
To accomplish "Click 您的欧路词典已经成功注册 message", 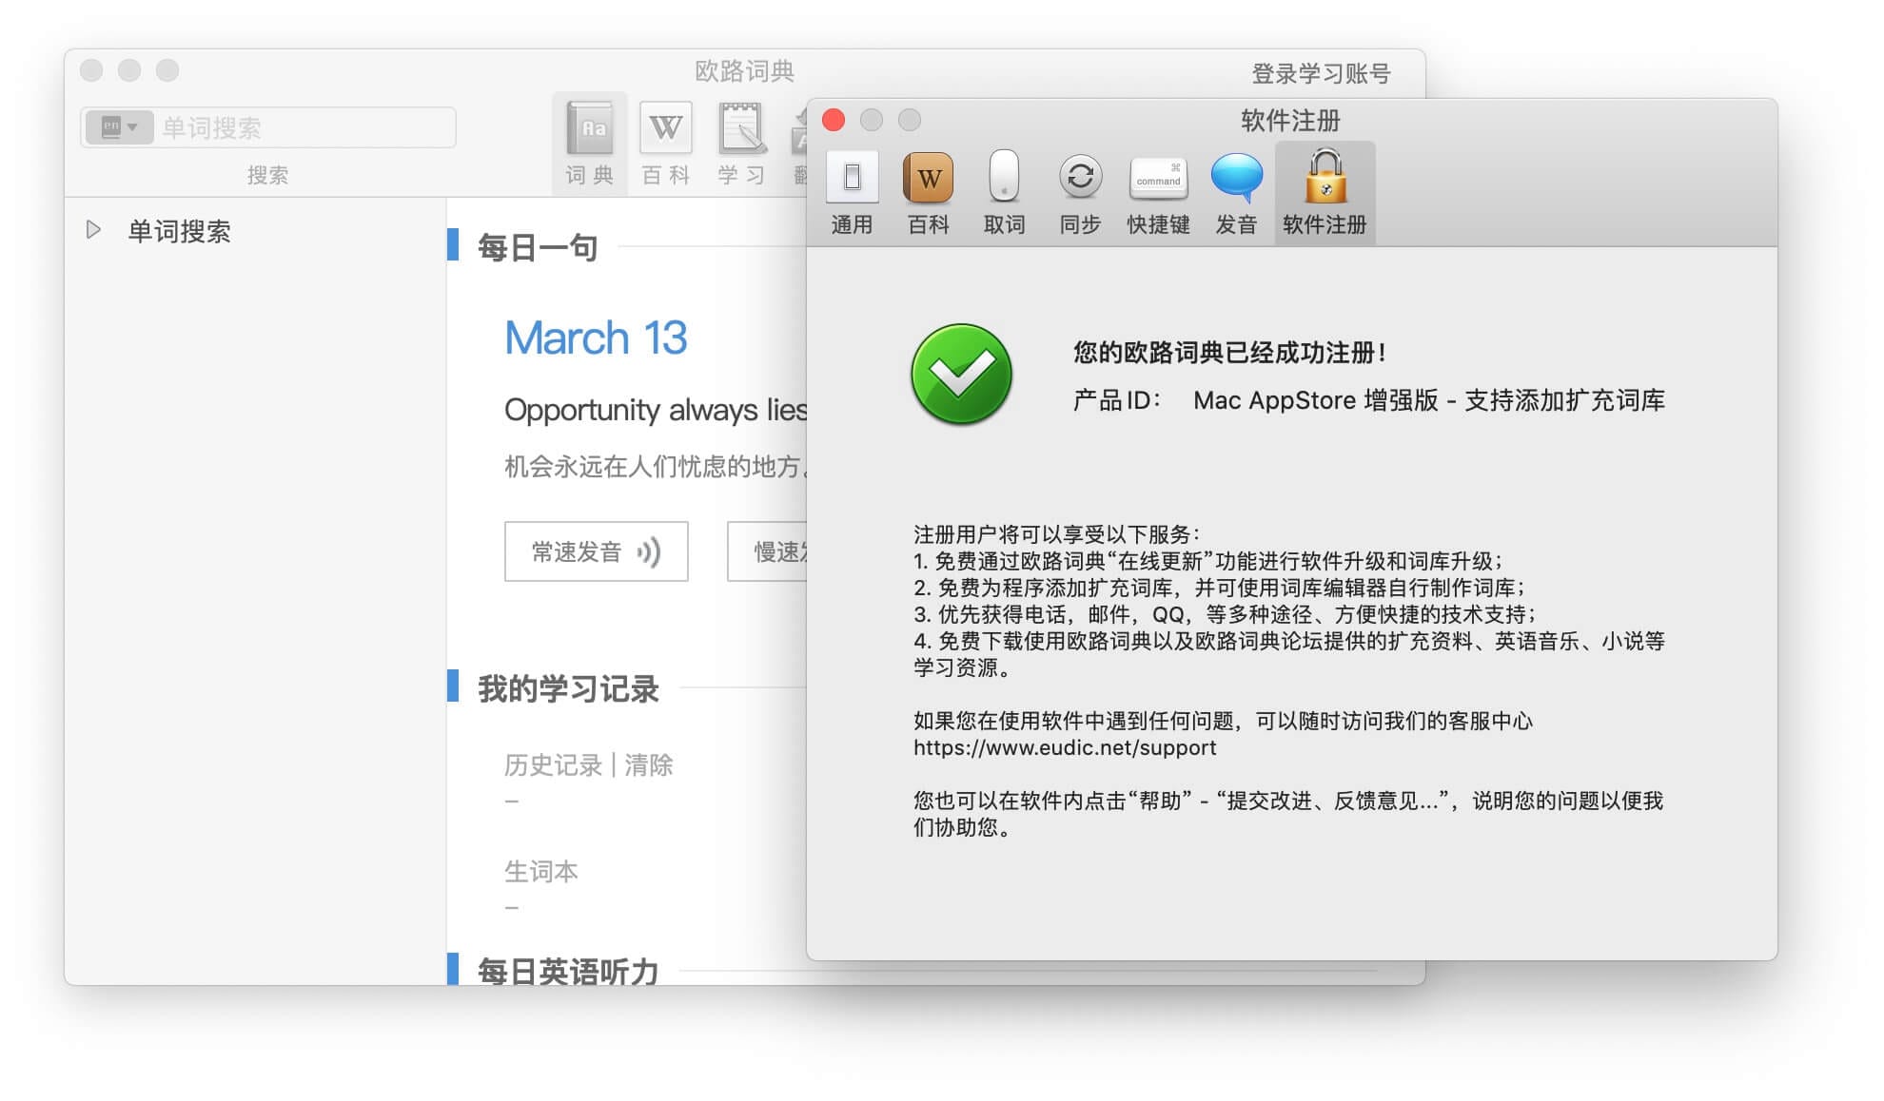I will (1229, 353).
